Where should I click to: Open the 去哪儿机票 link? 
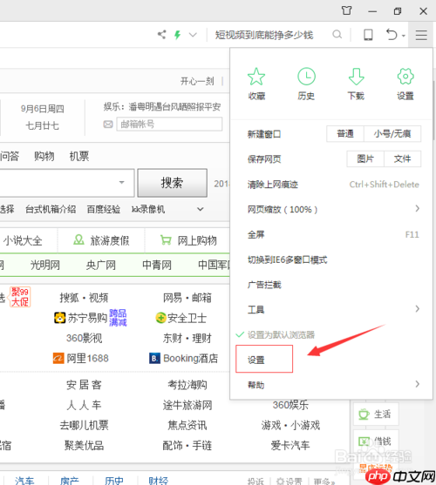click(x=84, y=425)
